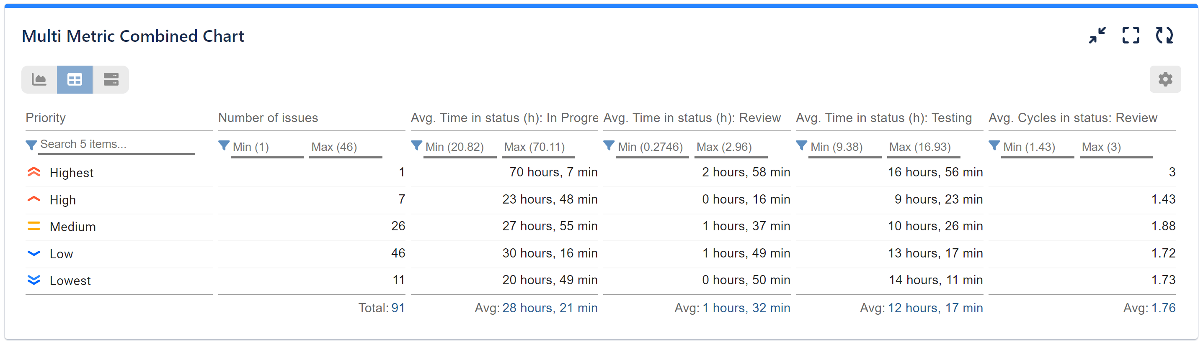Sort by Number of issues header
The height and width of the screenshot is (344, 1203).
point(268,118)
